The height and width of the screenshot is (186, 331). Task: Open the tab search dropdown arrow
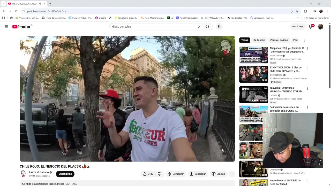[3, 4]
